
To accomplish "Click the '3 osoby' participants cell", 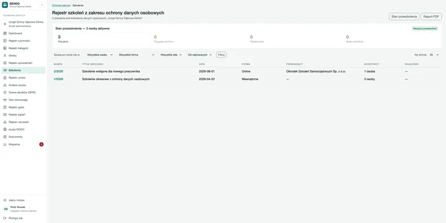I will (370, 79).
